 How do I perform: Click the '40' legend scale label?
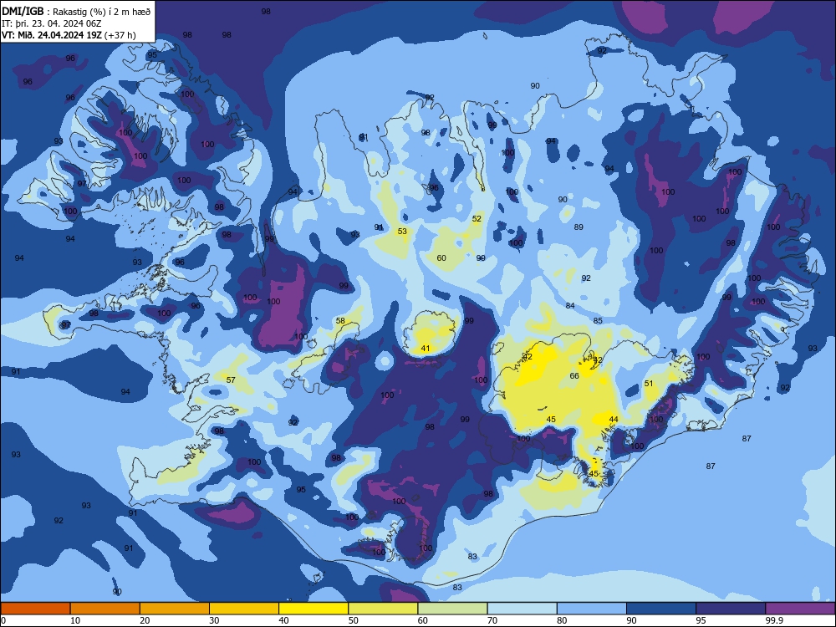pos(284,620)
